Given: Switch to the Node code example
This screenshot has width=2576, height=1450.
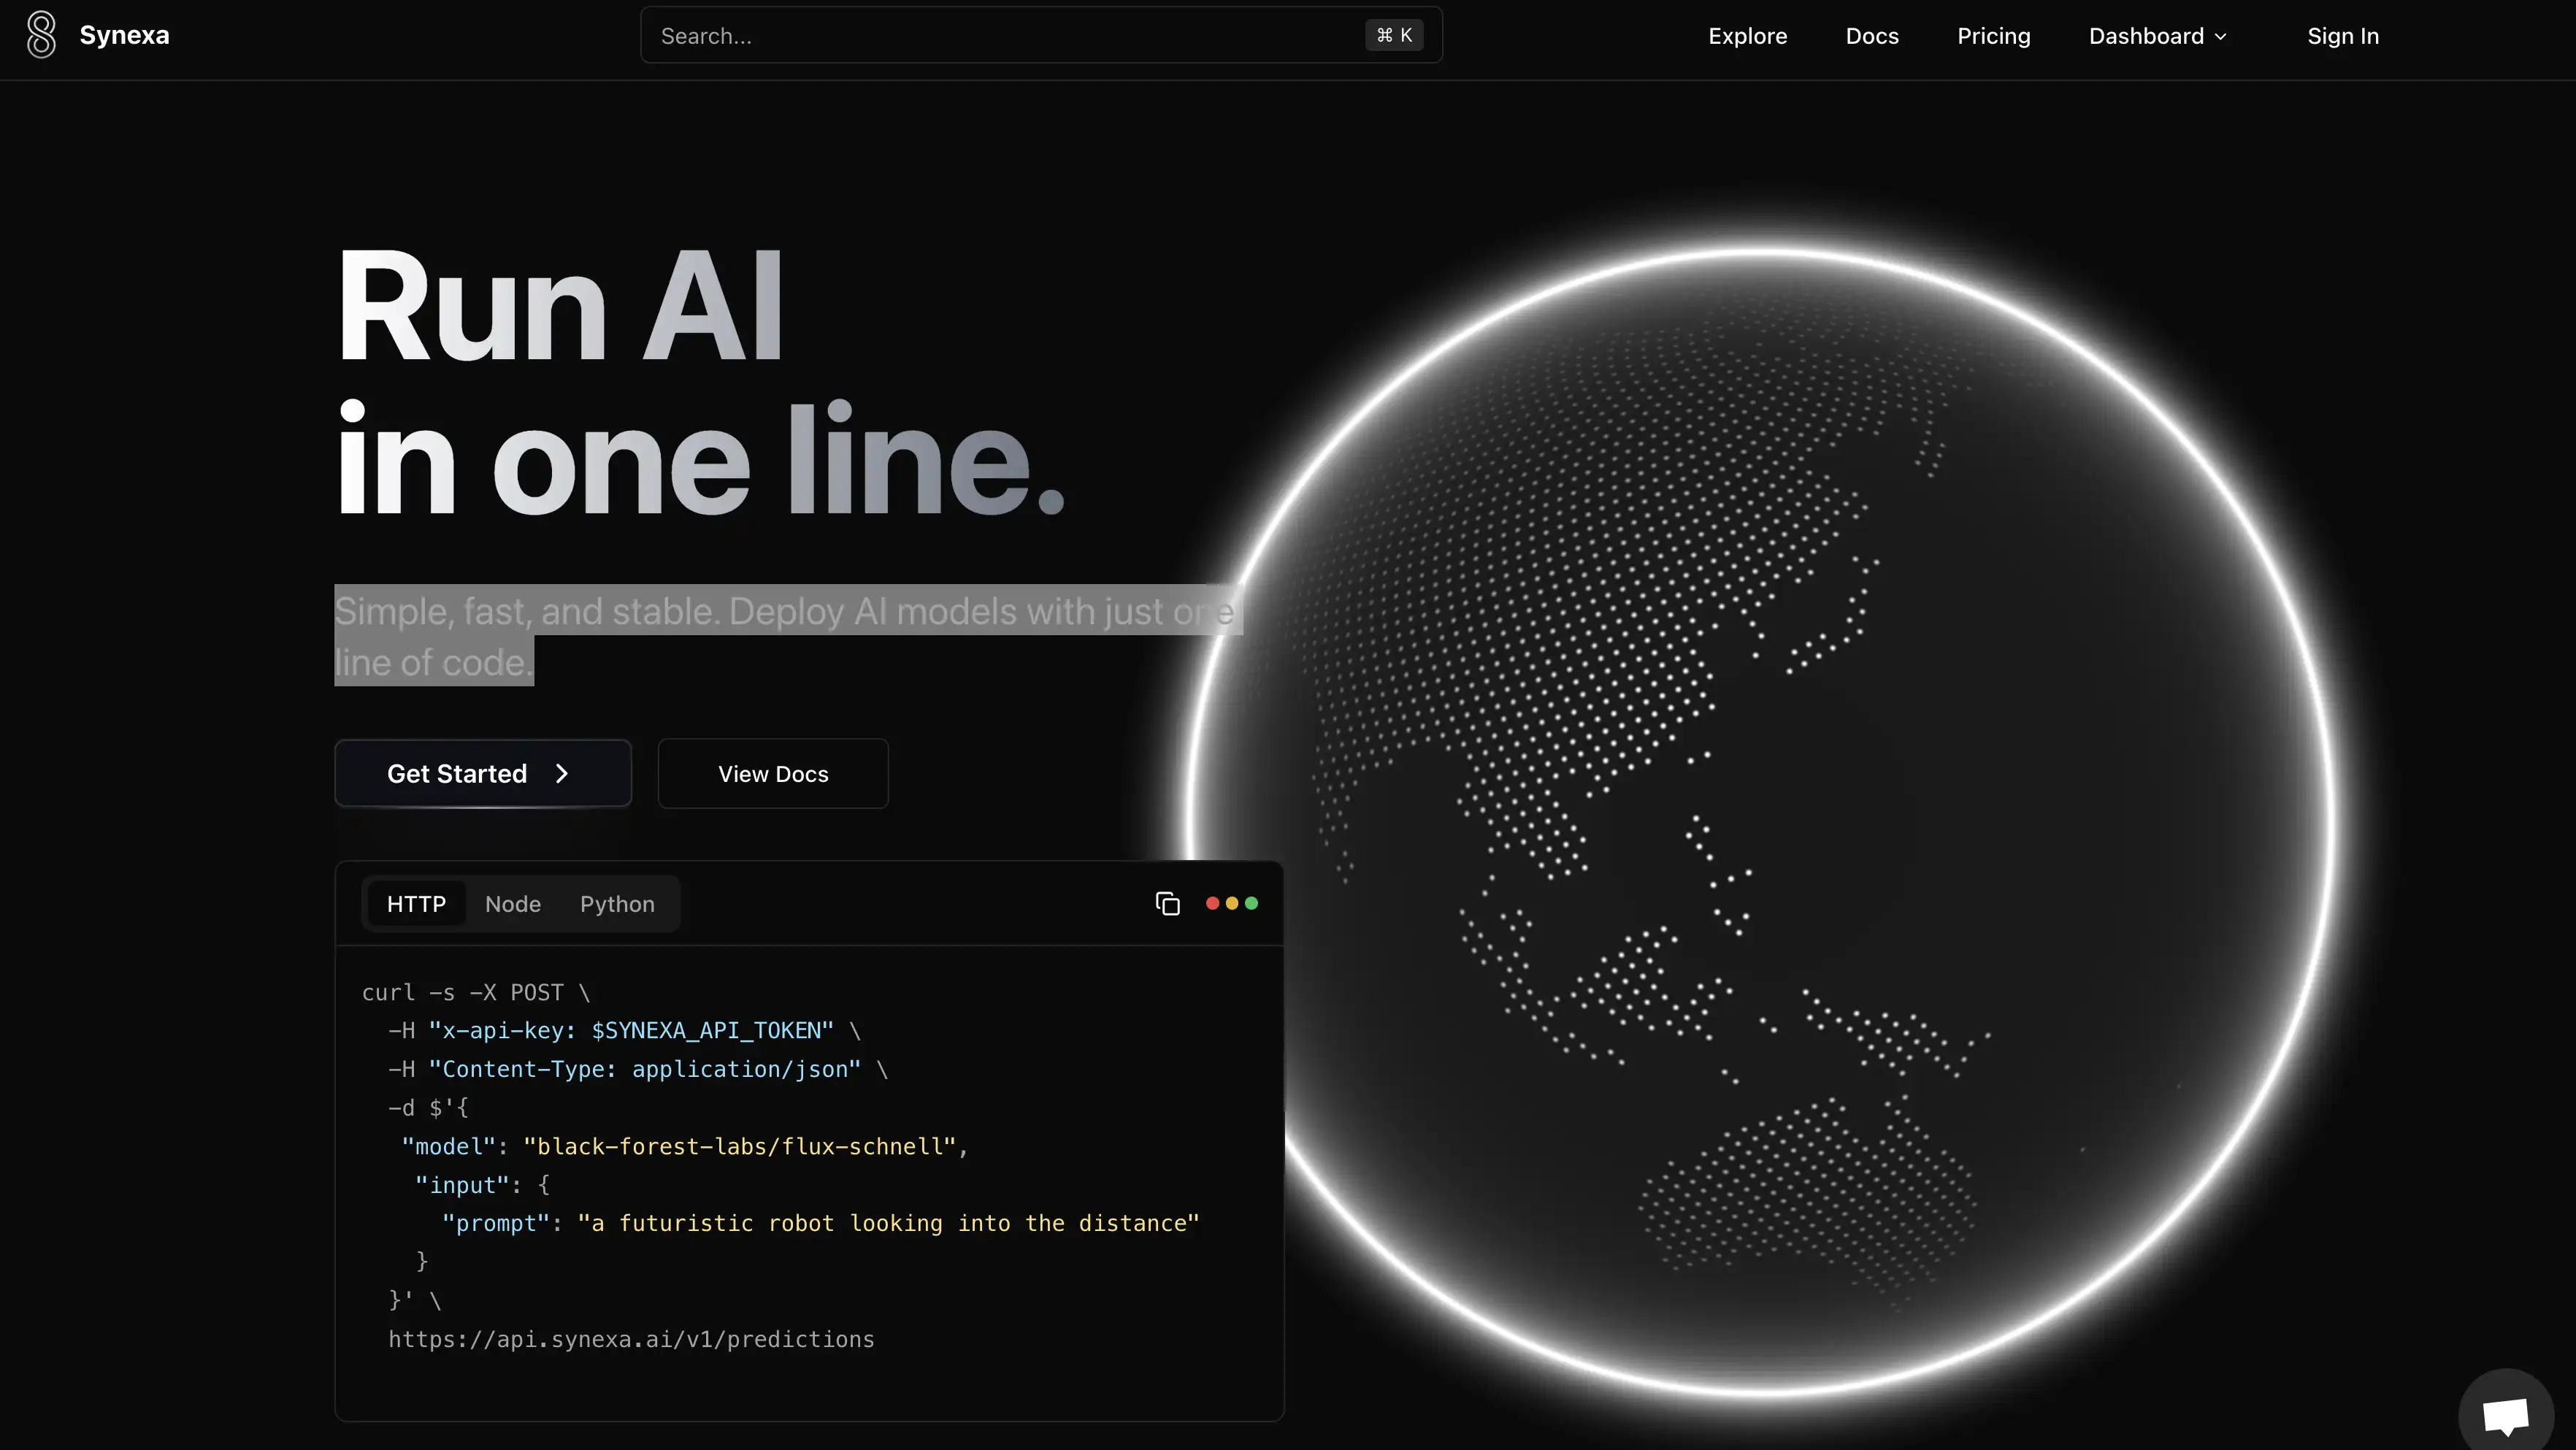Looking at the screenshot, I should coord(513,903).
